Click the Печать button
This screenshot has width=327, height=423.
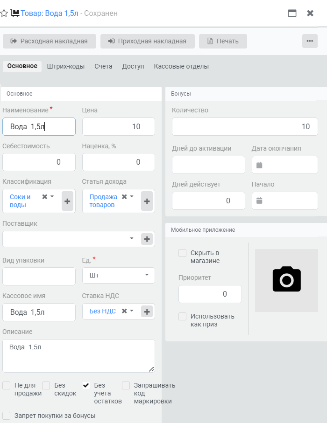point(223,41)
